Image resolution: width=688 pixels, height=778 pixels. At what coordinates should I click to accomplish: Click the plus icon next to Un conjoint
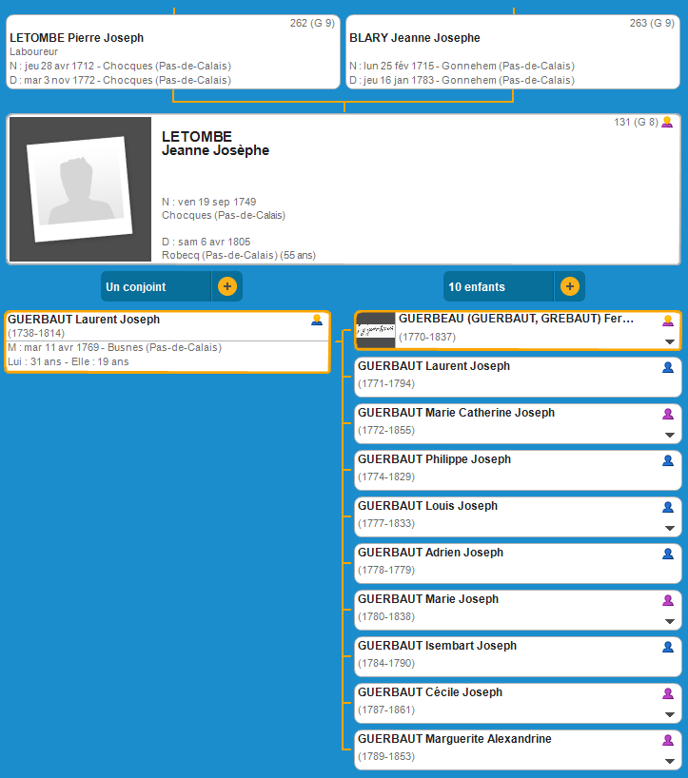226,286
